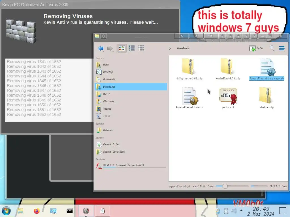Screen dimensions: 290x217
Task: Toggle the pin on all desktops title button
Action: pos(104,36)
